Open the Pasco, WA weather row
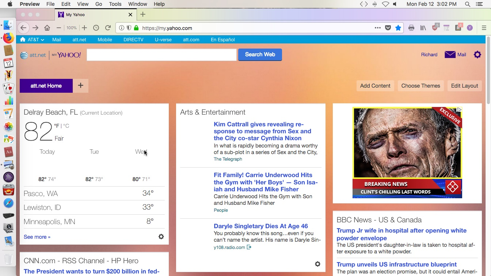 tap(94, 193)
